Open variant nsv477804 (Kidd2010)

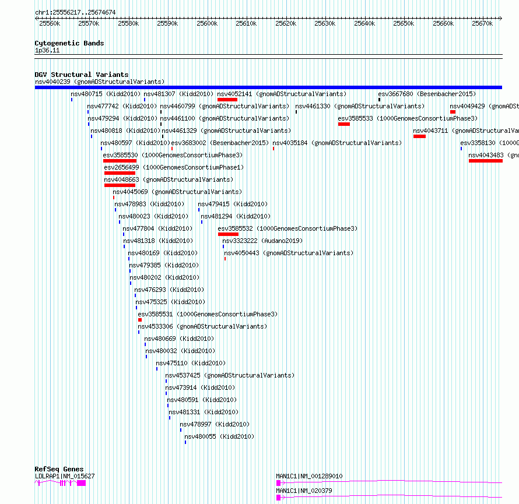157,228
